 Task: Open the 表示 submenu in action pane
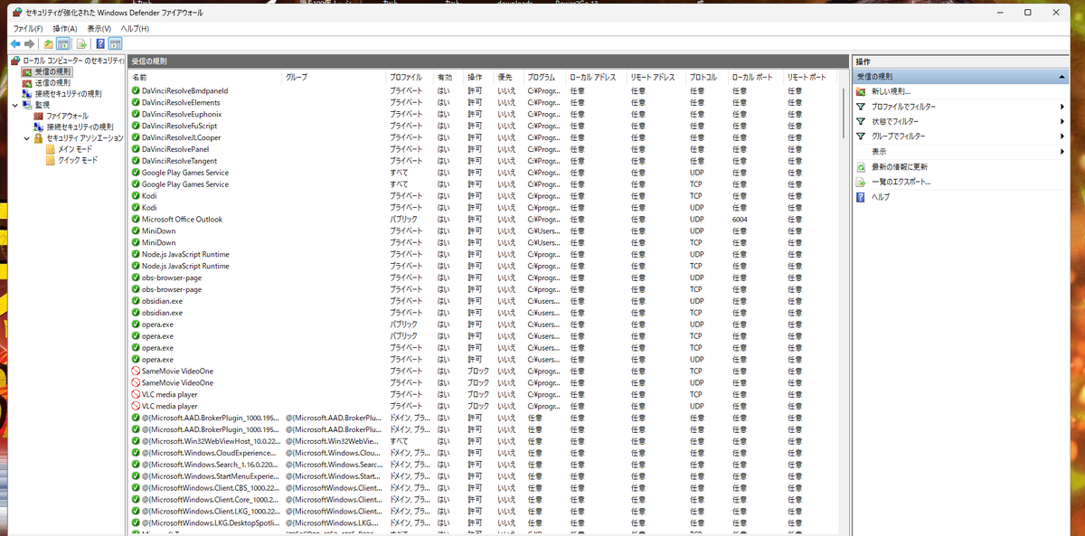pyautogui.click(x=962, y=151)
